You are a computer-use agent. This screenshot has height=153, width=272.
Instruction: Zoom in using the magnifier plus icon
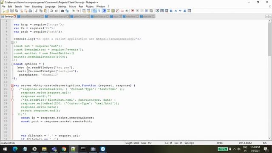point(73,11)
